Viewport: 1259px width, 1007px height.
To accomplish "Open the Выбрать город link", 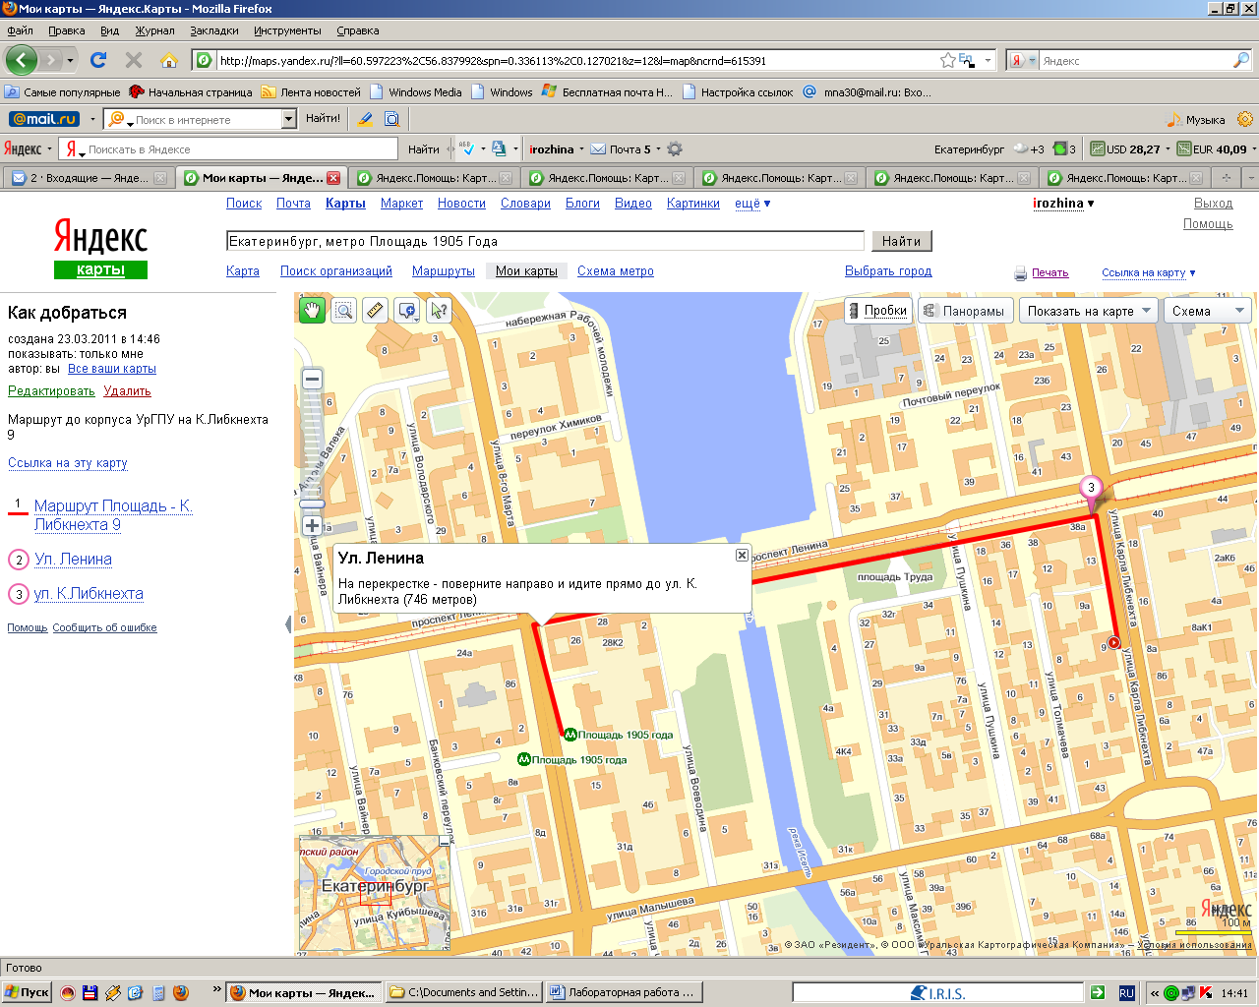I will [x=888, y=271].
